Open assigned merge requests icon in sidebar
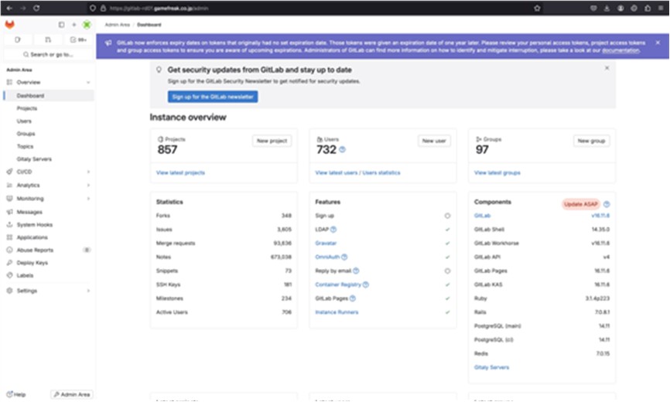 click(48, 39)
